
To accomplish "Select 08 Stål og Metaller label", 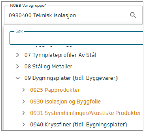I will tap(48, 67).
